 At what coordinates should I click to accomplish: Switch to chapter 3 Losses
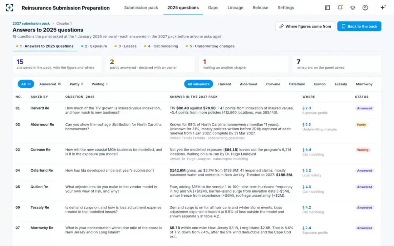[125, 46]
